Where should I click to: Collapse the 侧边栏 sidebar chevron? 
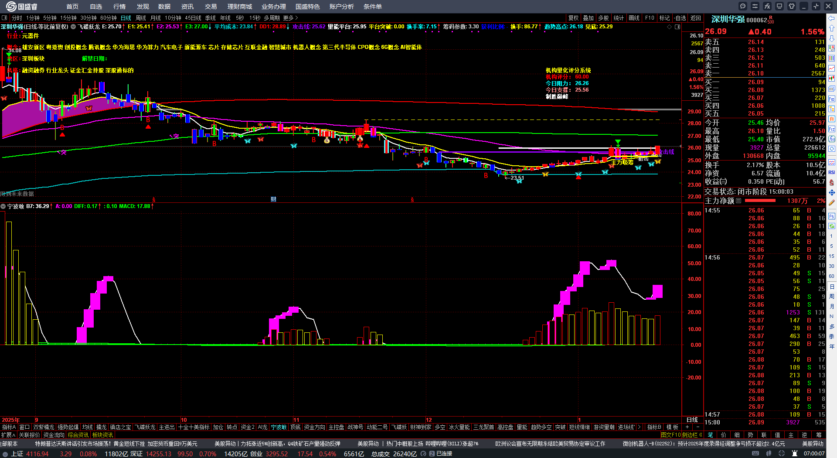coord(701,435)
